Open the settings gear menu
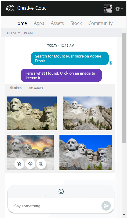127x218 pixels. (119, 9)
